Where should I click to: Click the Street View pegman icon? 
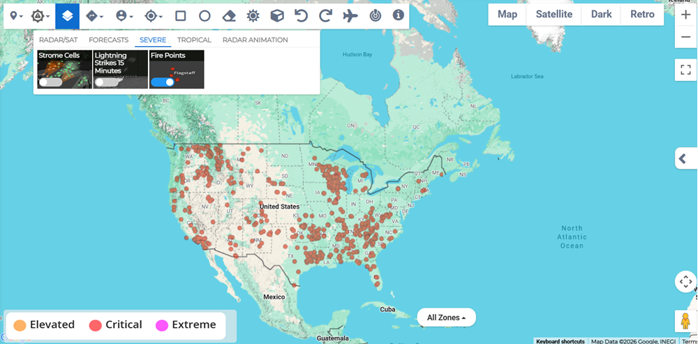coord(685,321)
